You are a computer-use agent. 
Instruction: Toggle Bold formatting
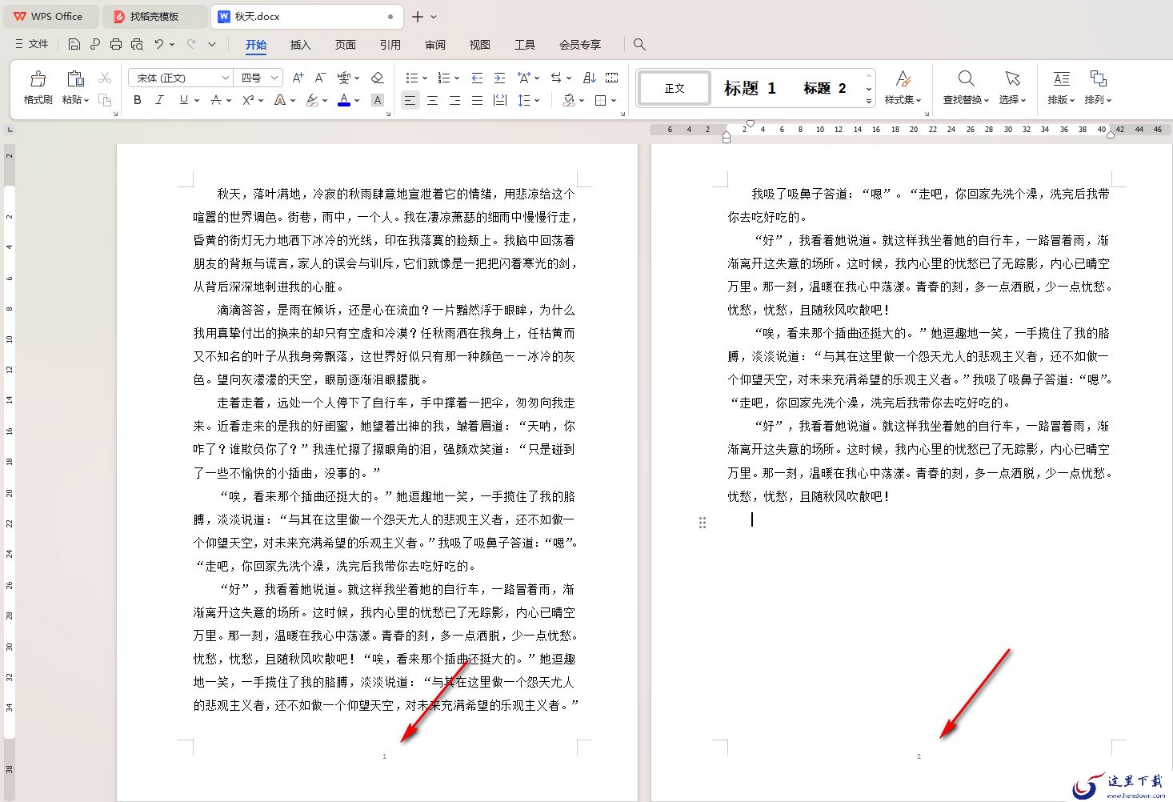click(138, 100)
